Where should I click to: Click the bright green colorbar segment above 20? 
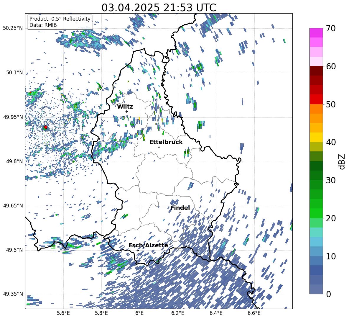[x=316, y=213]
